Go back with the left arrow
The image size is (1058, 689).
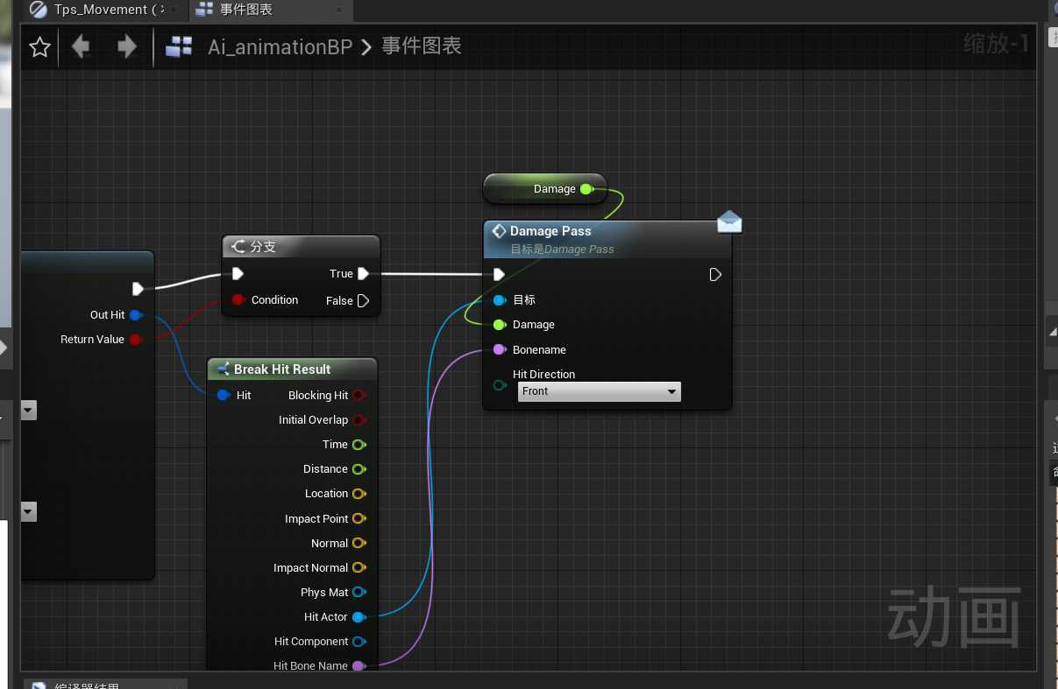pyautogui.click(x=81, y=46)
